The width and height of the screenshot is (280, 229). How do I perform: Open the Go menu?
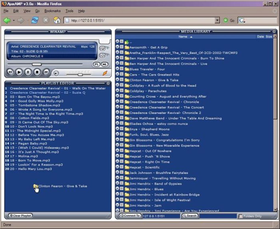click(37, 11)
